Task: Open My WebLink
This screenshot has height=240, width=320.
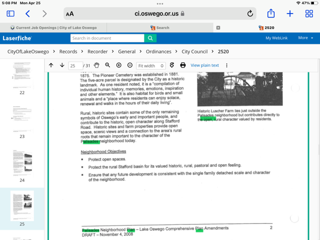Action: [x=276, y=38]
